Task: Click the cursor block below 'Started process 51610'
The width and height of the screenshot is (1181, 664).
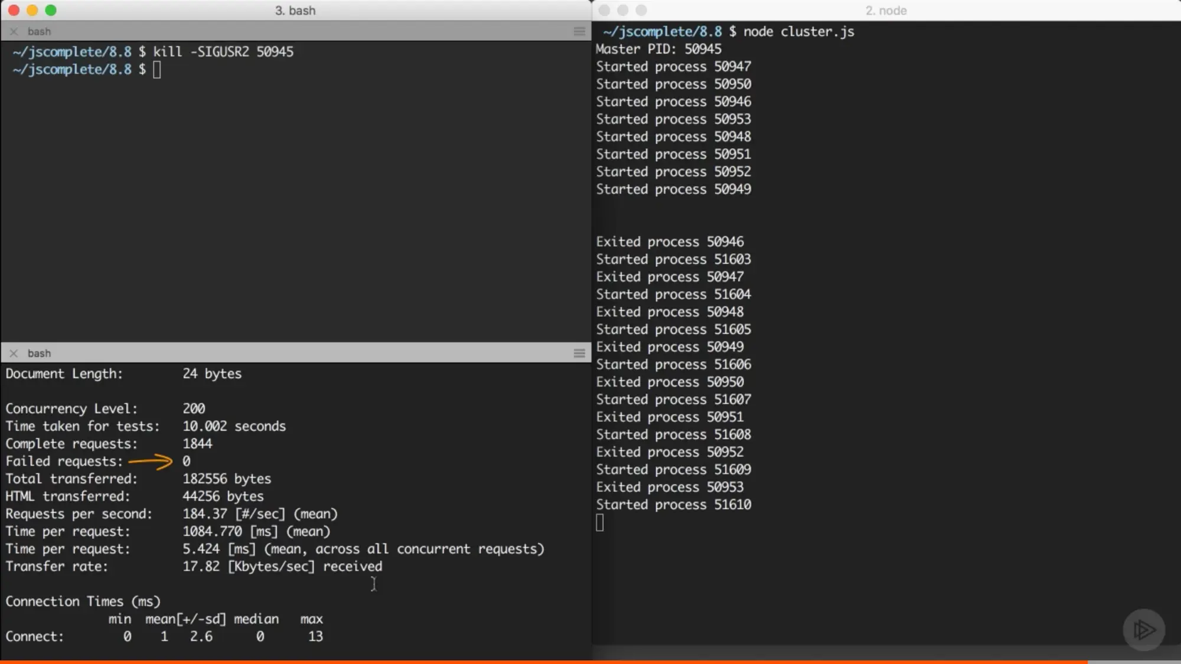Action: click(600, 522)
